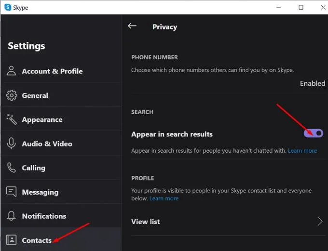
Task: Close the Skype window
Action: [323, 7]
